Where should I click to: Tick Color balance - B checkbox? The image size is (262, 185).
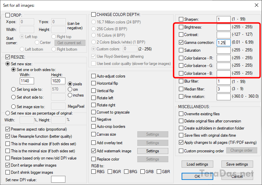tap(181, 73)
